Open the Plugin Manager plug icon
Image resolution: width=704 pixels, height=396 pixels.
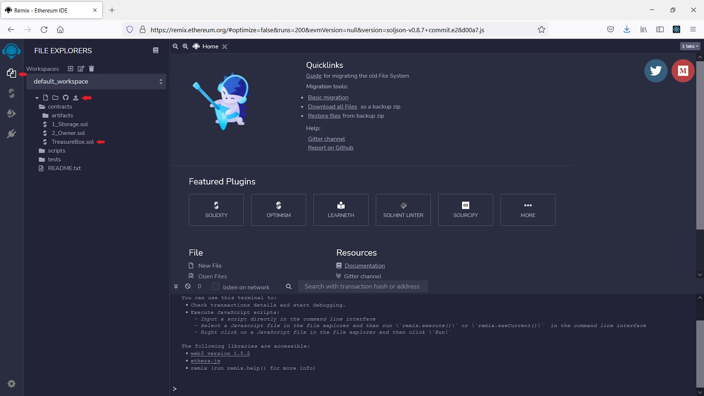tap(11, 134)
